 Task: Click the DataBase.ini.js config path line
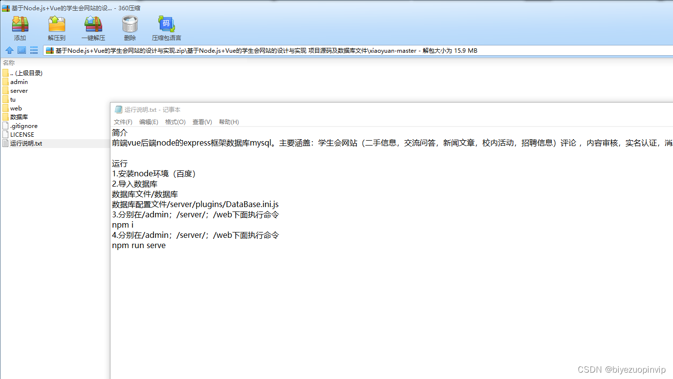pyautogui.click(x=195, y=204)
